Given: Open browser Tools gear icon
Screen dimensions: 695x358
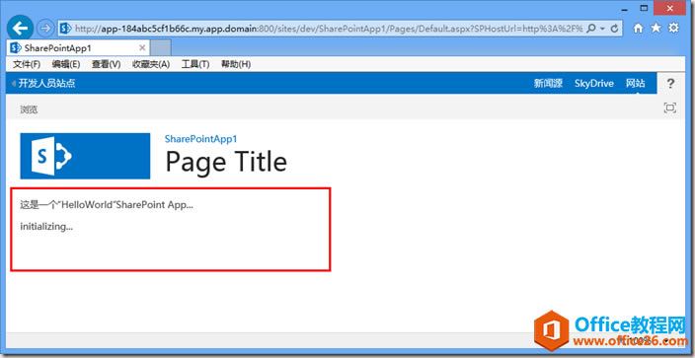Looking at the screenshot, I should 673,29.
